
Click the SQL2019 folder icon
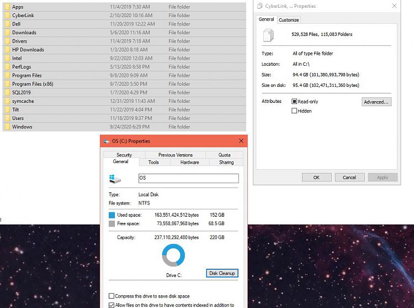(x=7, y=92)
